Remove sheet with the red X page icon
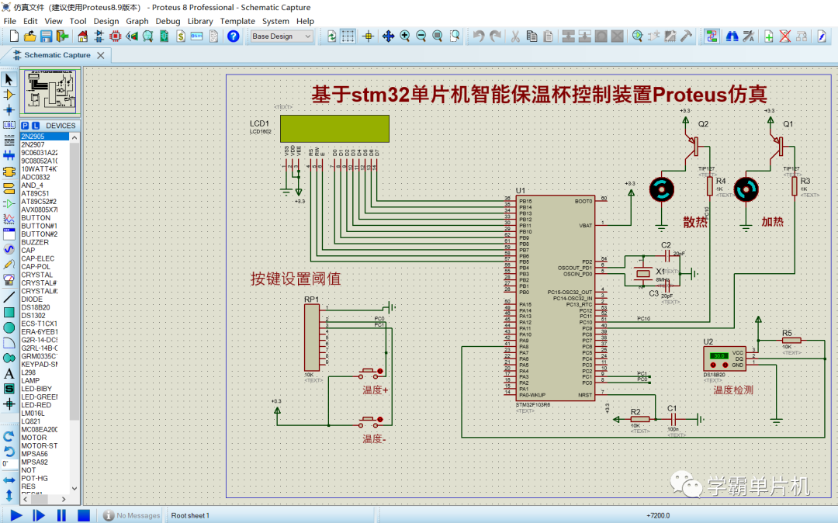838x523 pixels. (785, 36)
